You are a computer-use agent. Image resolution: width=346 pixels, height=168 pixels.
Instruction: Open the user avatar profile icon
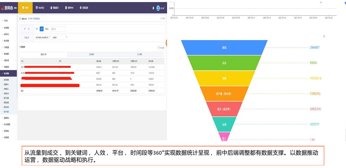tap(158, 8)
